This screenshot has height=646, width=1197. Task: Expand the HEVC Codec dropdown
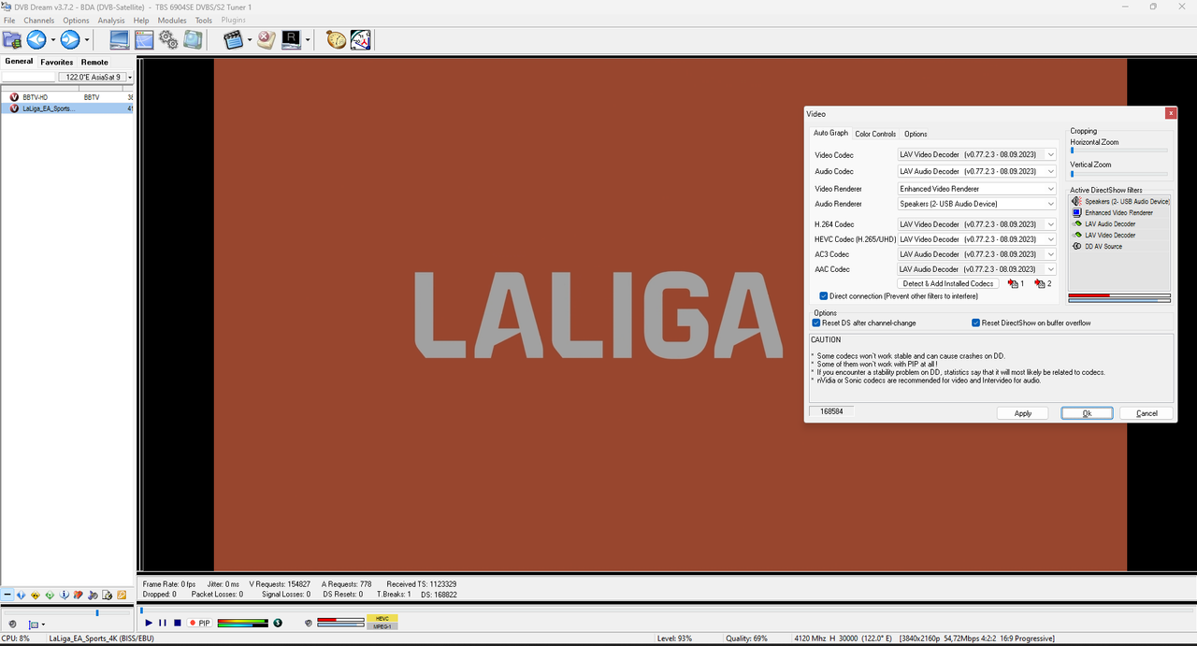click(1051, 239)
